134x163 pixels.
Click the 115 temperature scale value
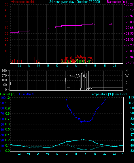click(x=131, y=98)
